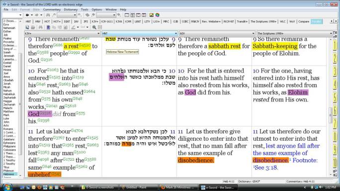Open the Back arrow history dropdown
340x191 pixels.
click(x=32, y=15)
